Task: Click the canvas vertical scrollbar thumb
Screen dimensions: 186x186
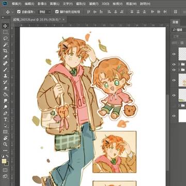Action: click(x=167, y=133)
